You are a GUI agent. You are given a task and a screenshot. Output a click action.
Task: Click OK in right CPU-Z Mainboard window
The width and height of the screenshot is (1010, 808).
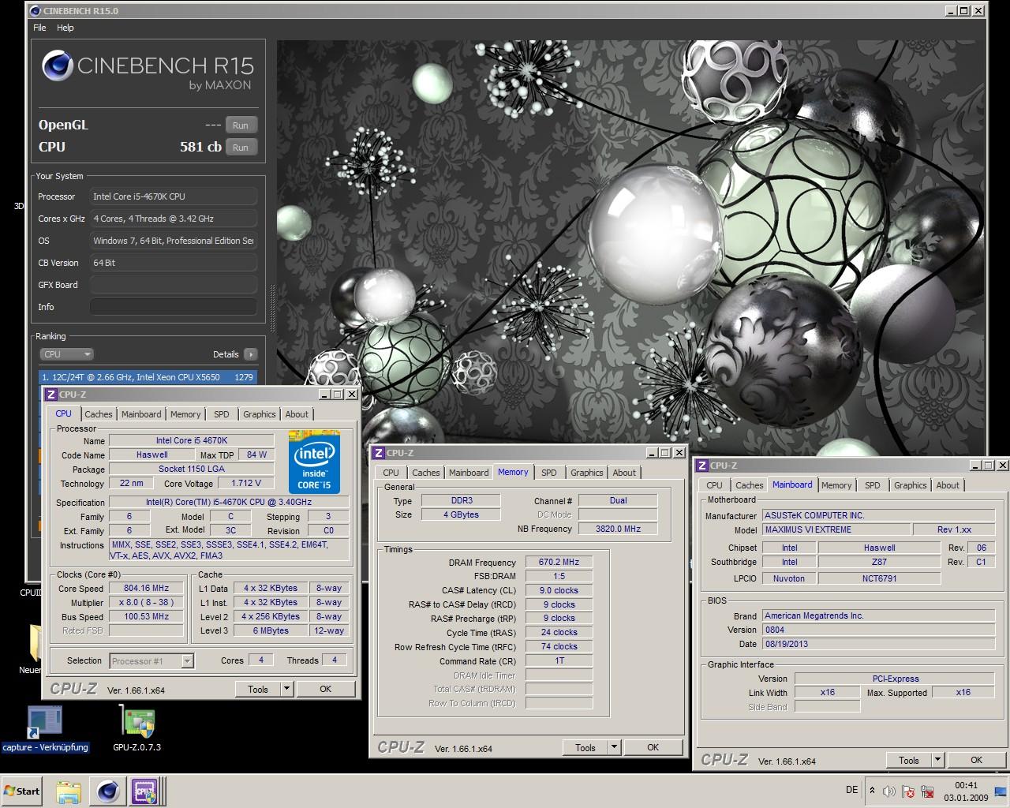point(976,760)
